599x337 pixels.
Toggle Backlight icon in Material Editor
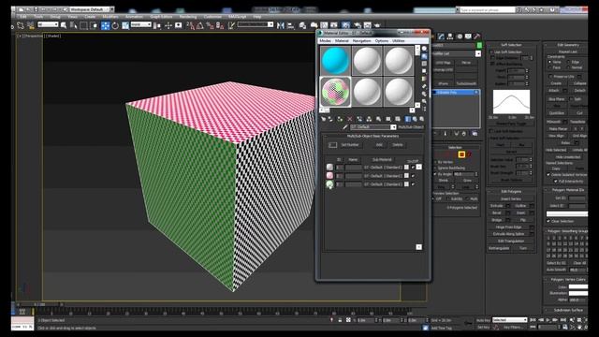tap(424, 56)
